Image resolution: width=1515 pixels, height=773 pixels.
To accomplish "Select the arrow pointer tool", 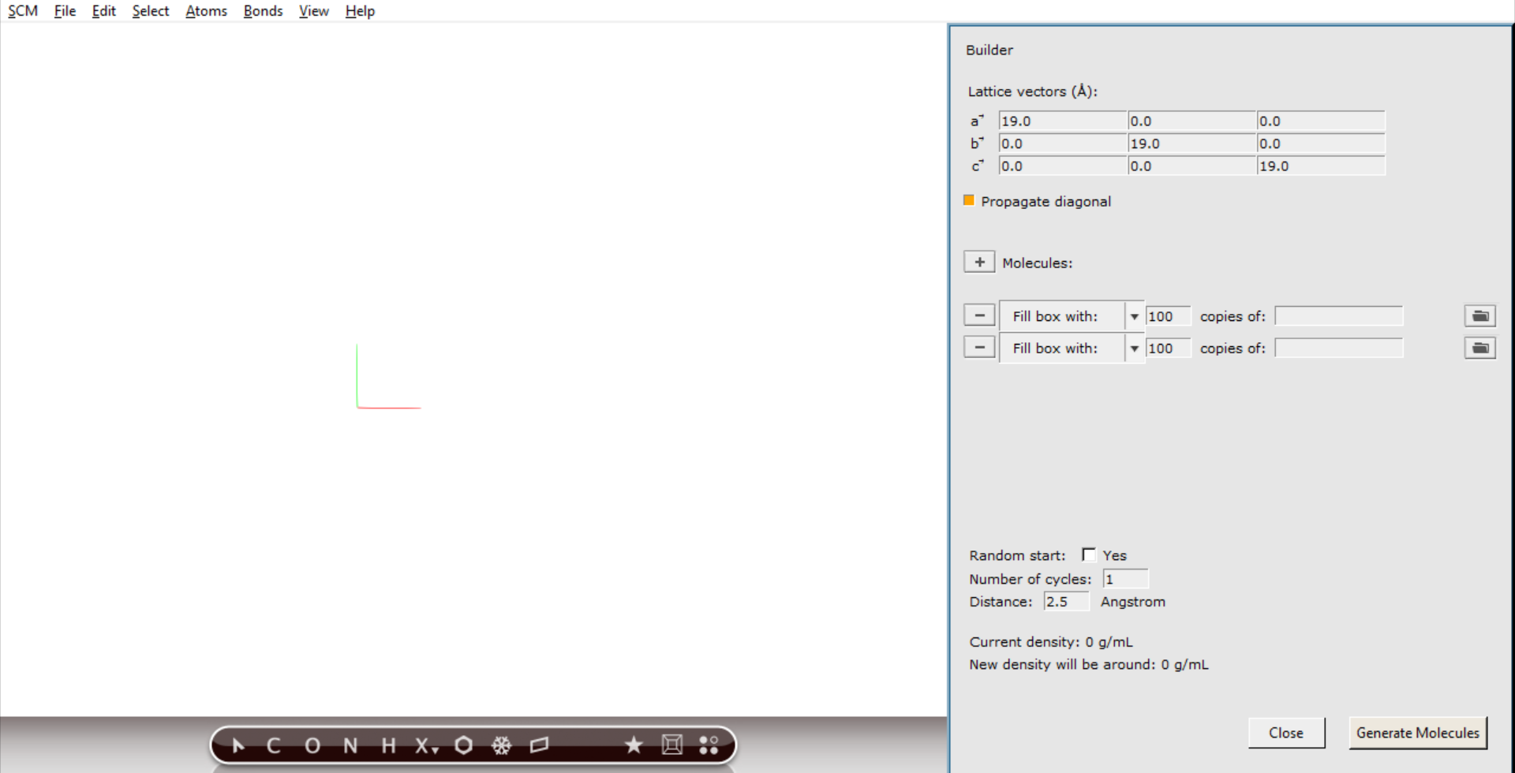I will 238,745.
